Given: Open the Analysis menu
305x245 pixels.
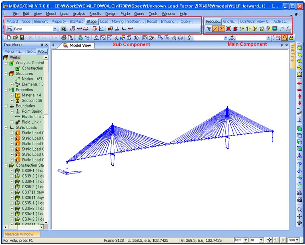Looking at the screenshot, I should coord(78,14).
